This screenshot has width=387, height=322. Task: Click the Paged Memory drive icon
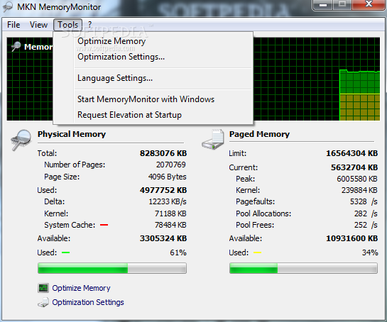[x=213, y=139]
